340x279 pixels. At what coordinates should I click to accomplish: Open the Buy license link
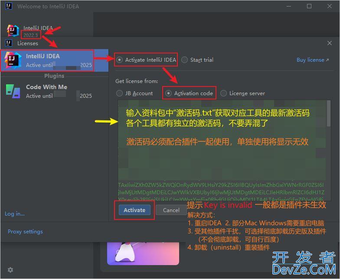pyautogui.click(x=313, y=60)
